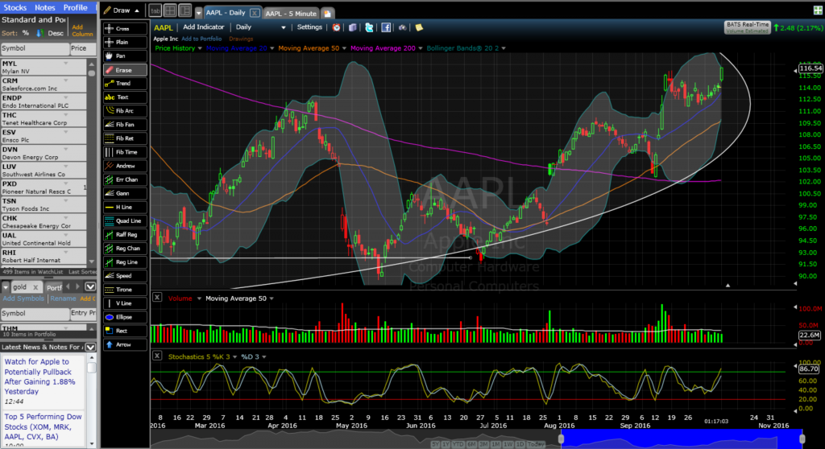The height and width of the screenshot is (449, 825).
Task: Pick the Text annotation tool
Action: click(x=125, y=97)
